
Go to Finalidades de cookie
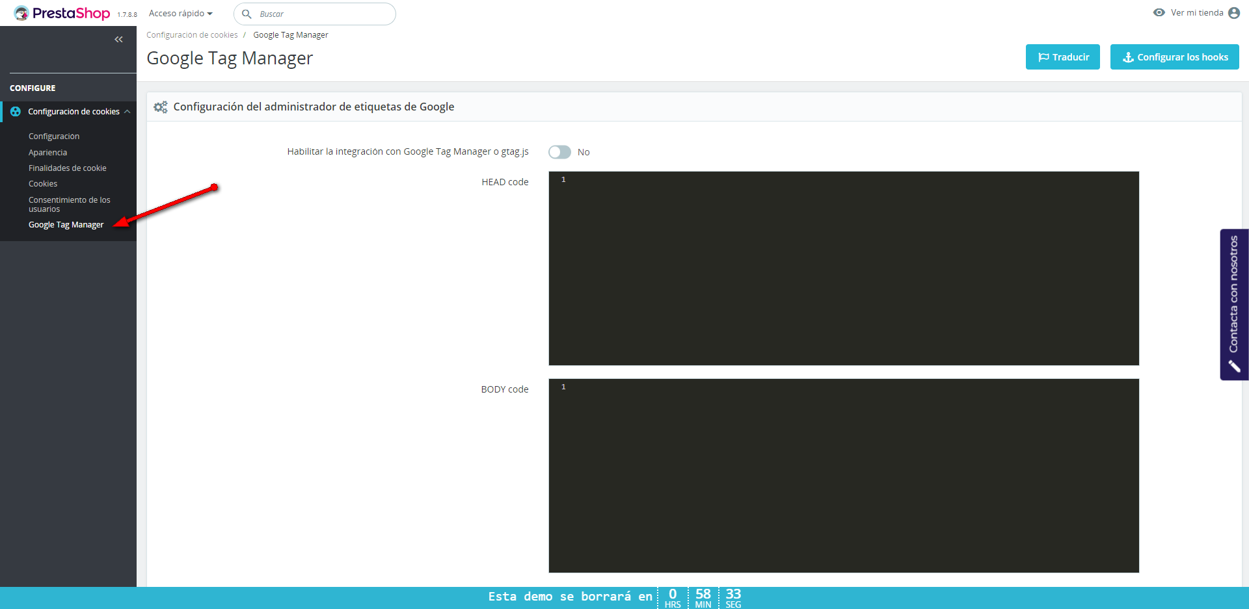68,168
